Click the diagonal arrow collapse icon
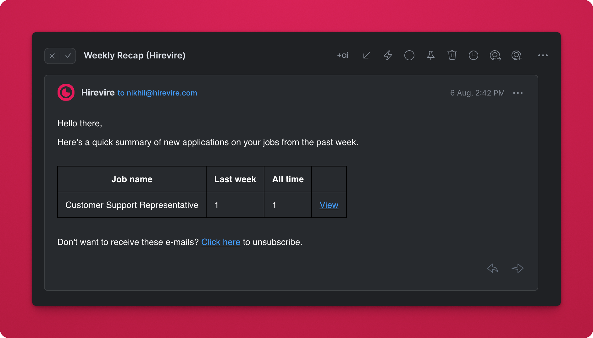Viewport: 593px width, 338px height. (367, 56)
